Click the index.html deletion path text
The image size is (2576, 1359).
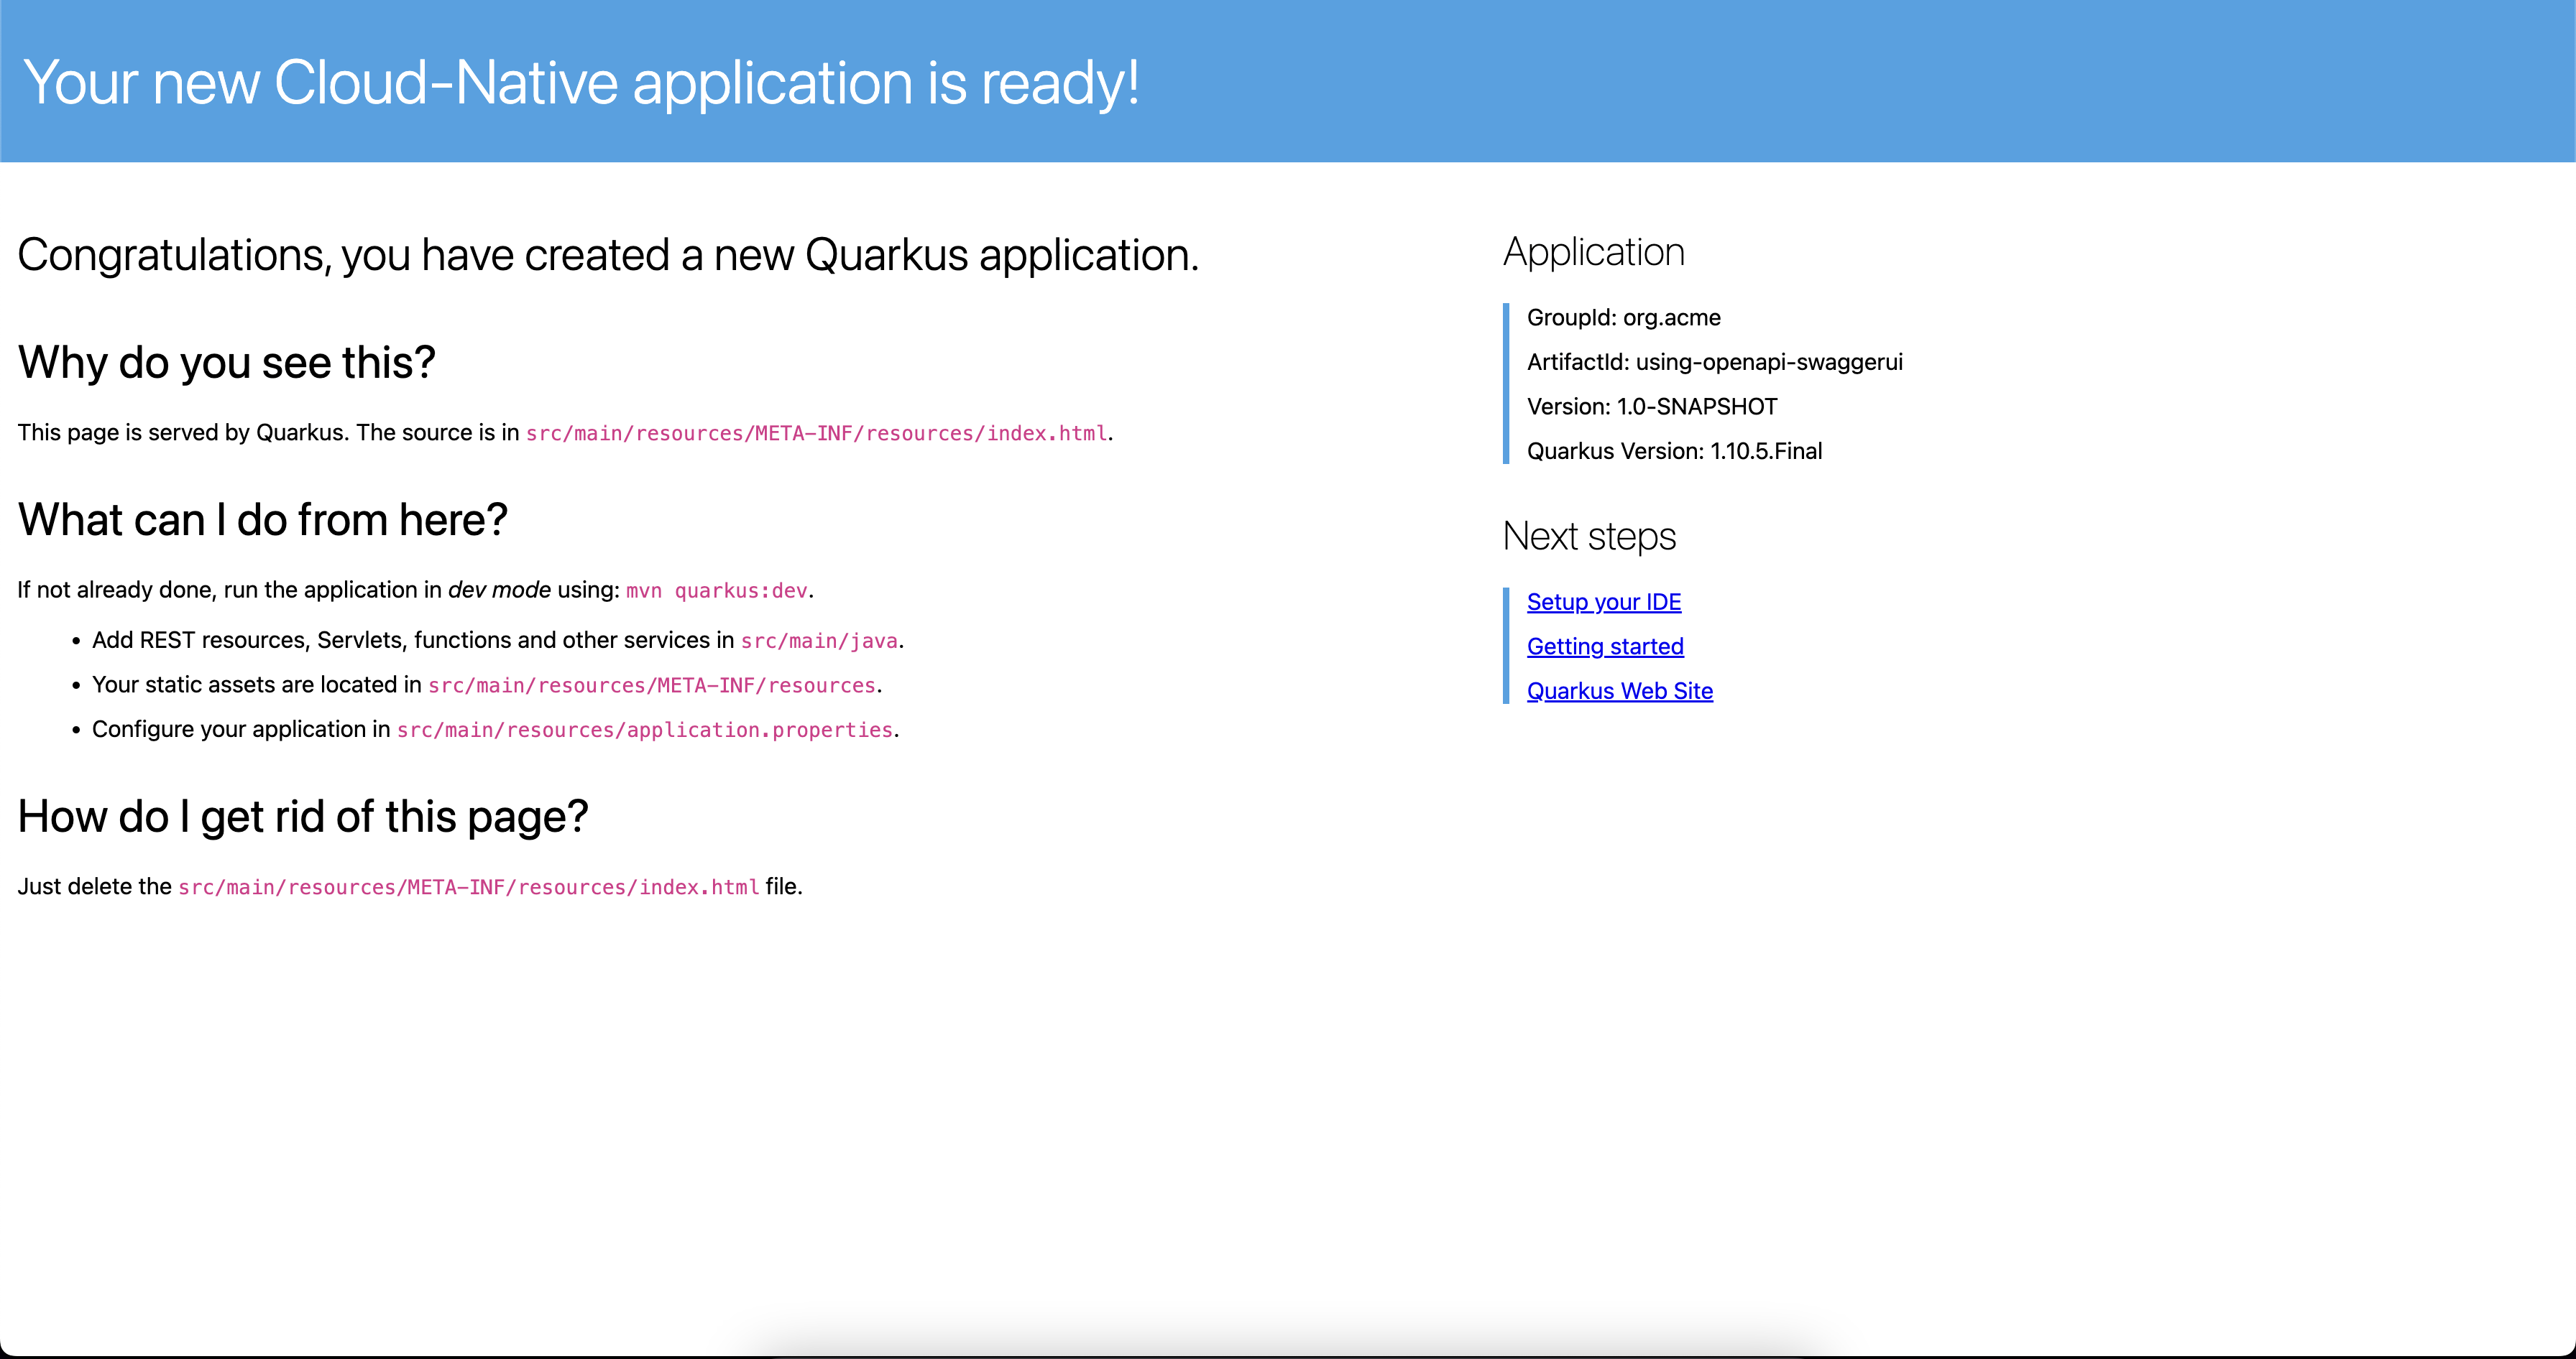pyautogui.click(x=468, y=886)
